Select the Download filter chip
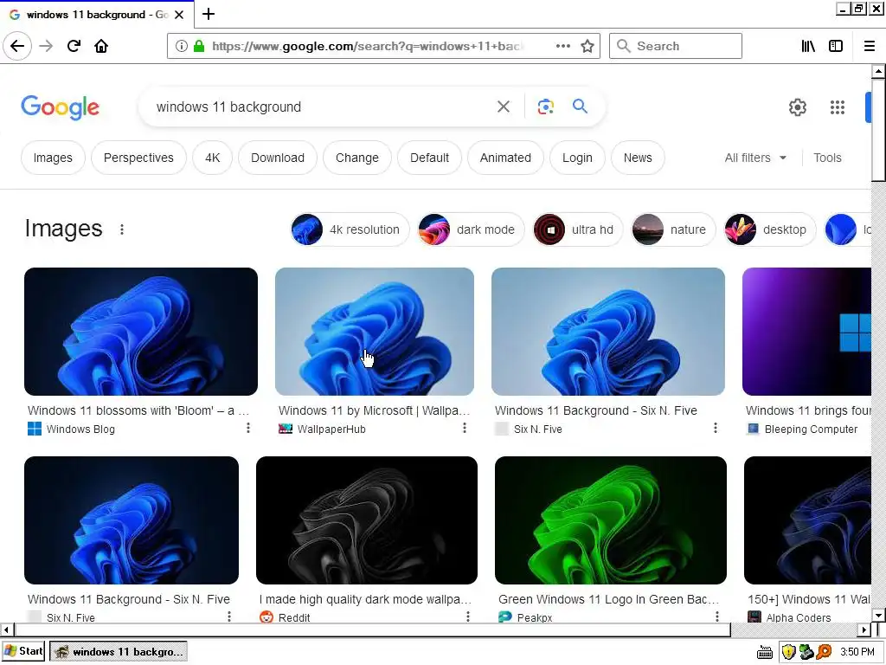Image resolution: width=886 pixels, height=665 pixels. click(x=278, y=158)
